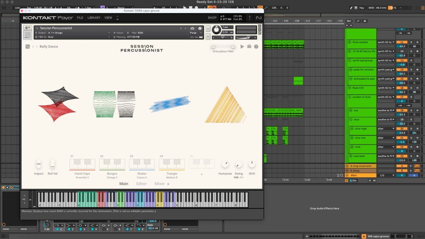Screen dimensions: 425x239
Task: Toggle Post on A long vocal verb return
Action: (x=417, y=166)
